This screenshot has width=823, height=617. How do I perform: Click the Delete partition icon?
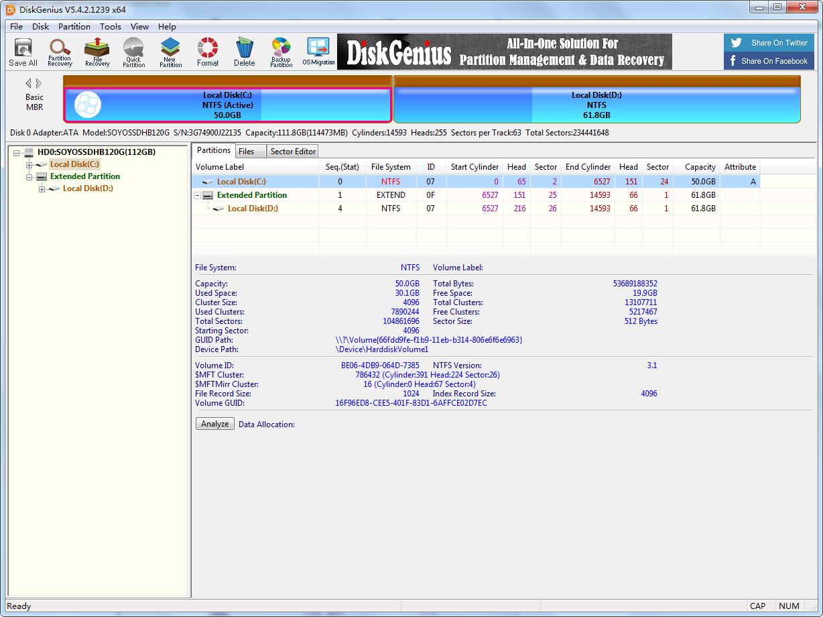(x=244, y=52)
